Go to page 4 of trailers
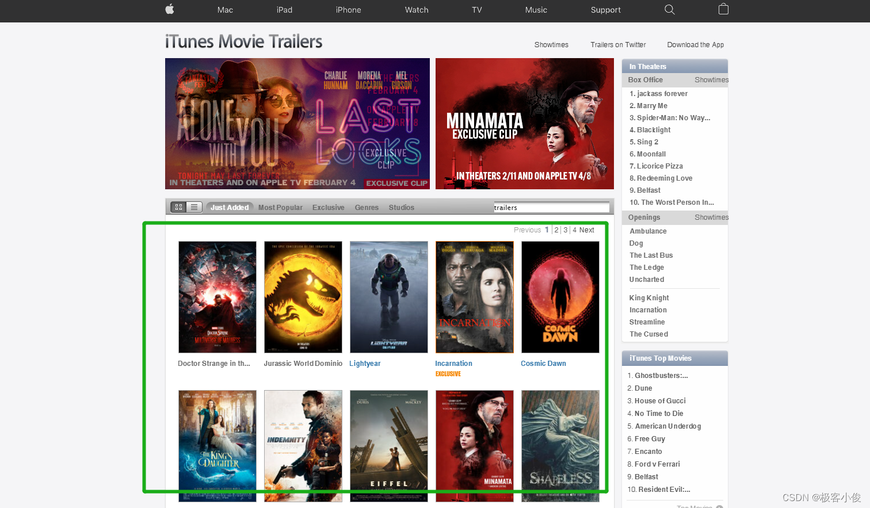Screen dimensions: 870x508 click(x=574, y=230)
